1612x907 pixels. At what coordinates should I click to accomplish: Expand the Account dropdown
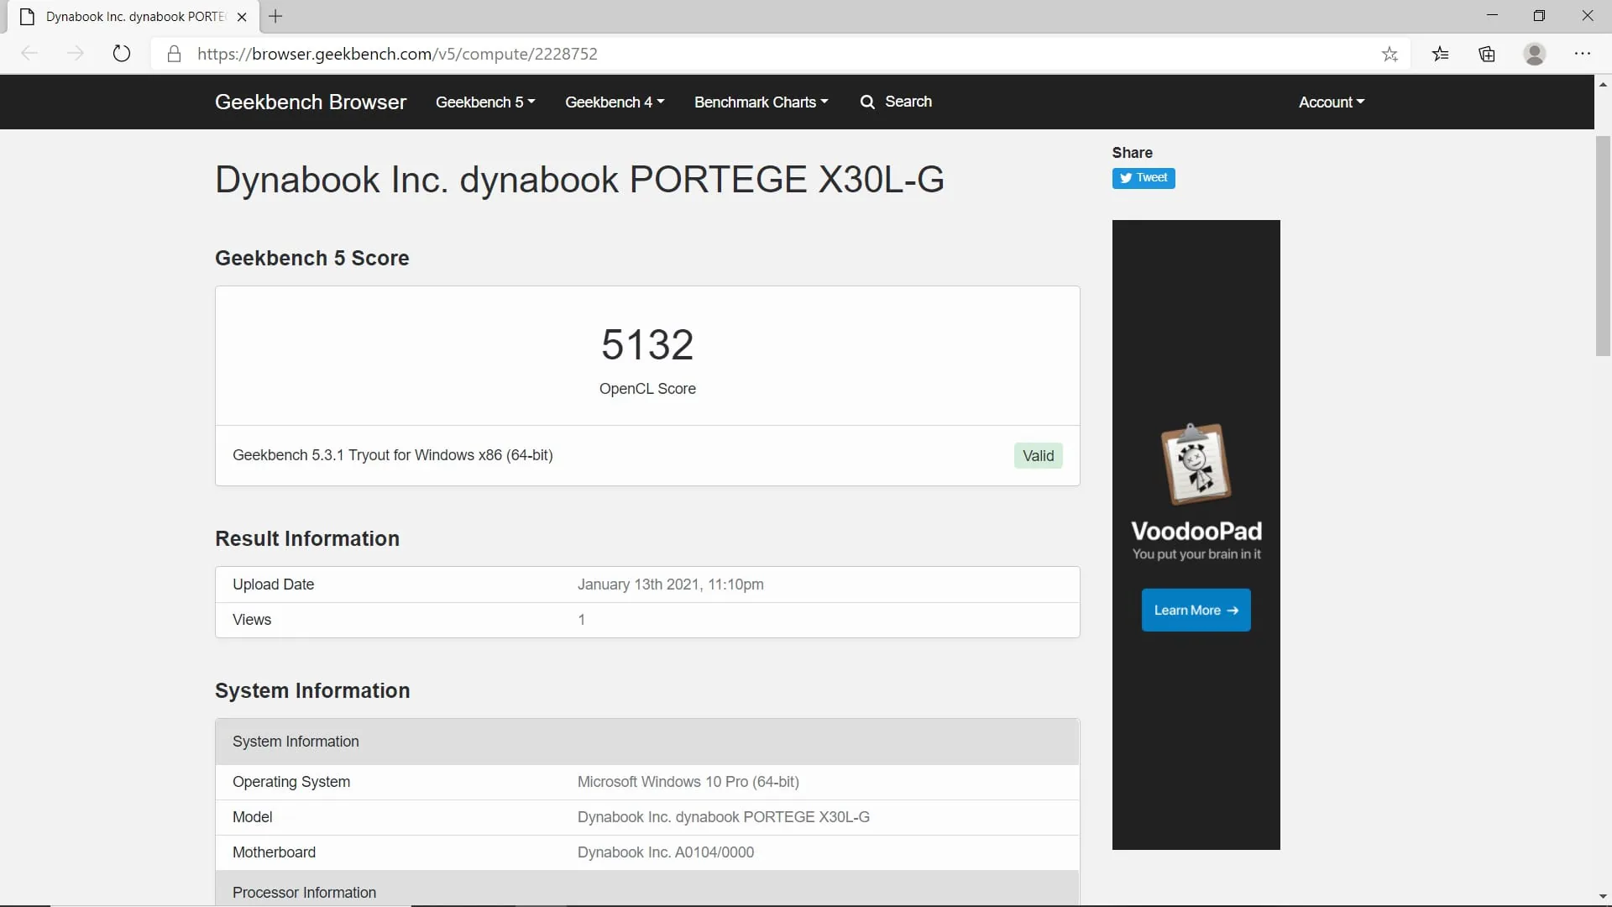click(x=1332, y=102)
